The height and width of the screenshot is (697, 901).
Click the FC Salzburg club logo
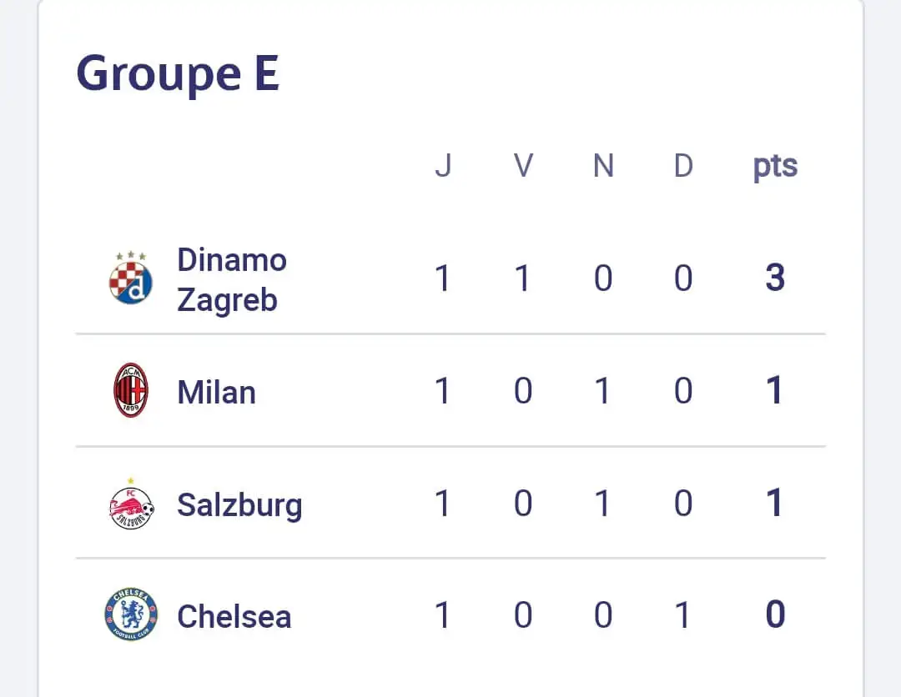click(132, 504)
